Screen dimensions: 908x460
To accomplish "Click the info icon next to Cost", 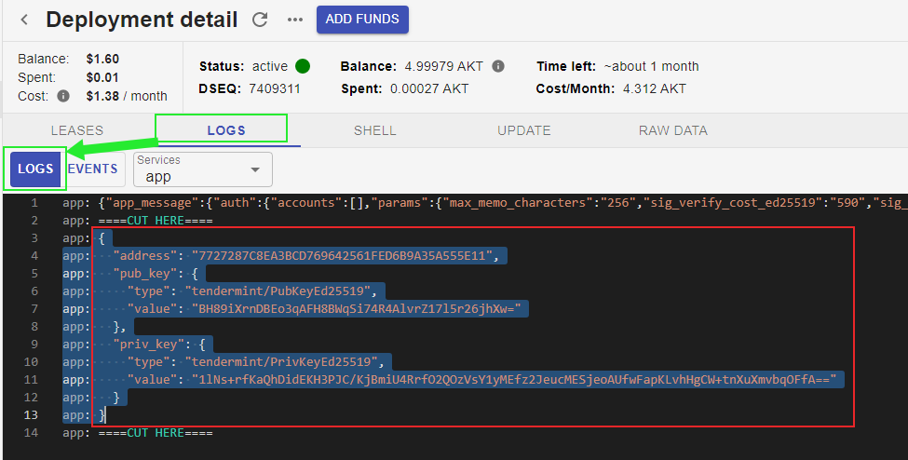I will click(63, 96).
